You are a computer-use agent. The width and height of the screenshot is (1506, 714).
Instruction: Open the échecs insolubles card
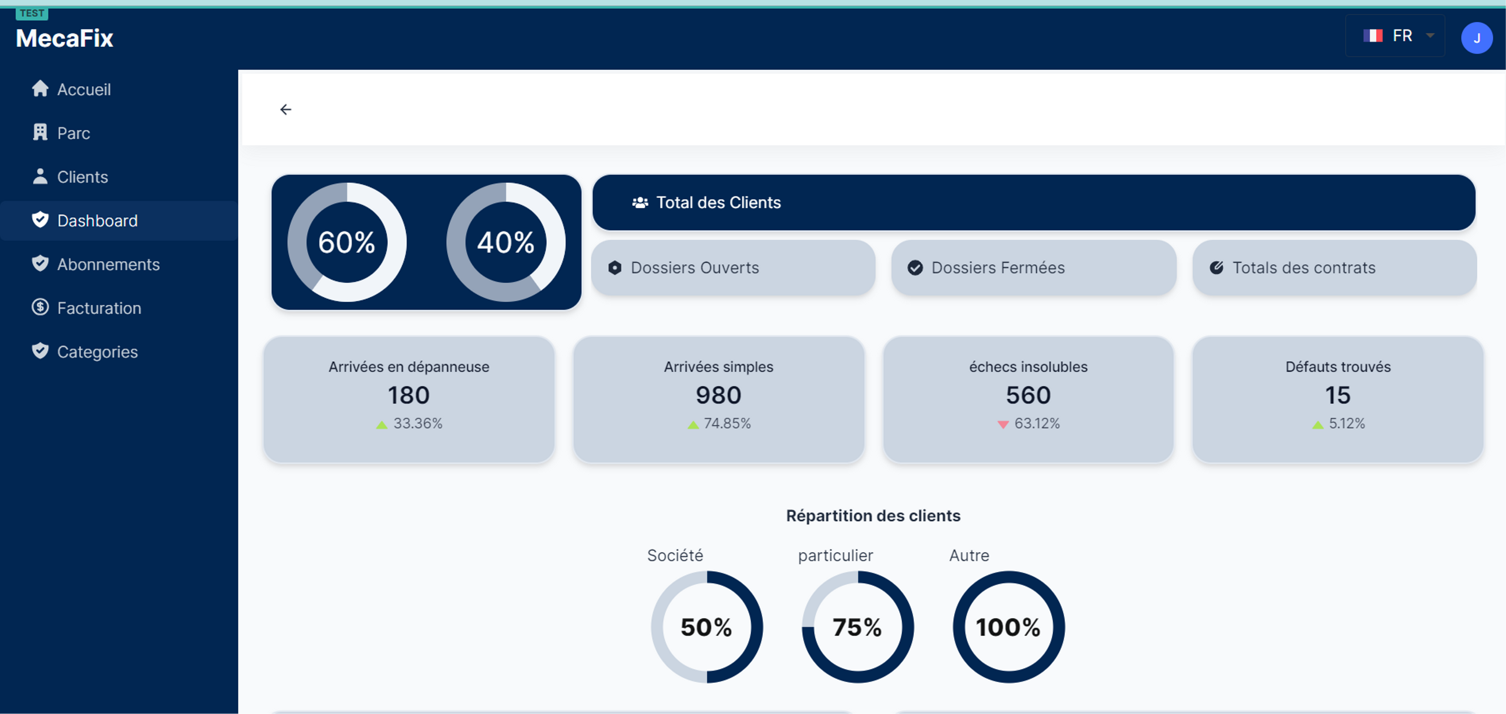tap(1028, 399)
